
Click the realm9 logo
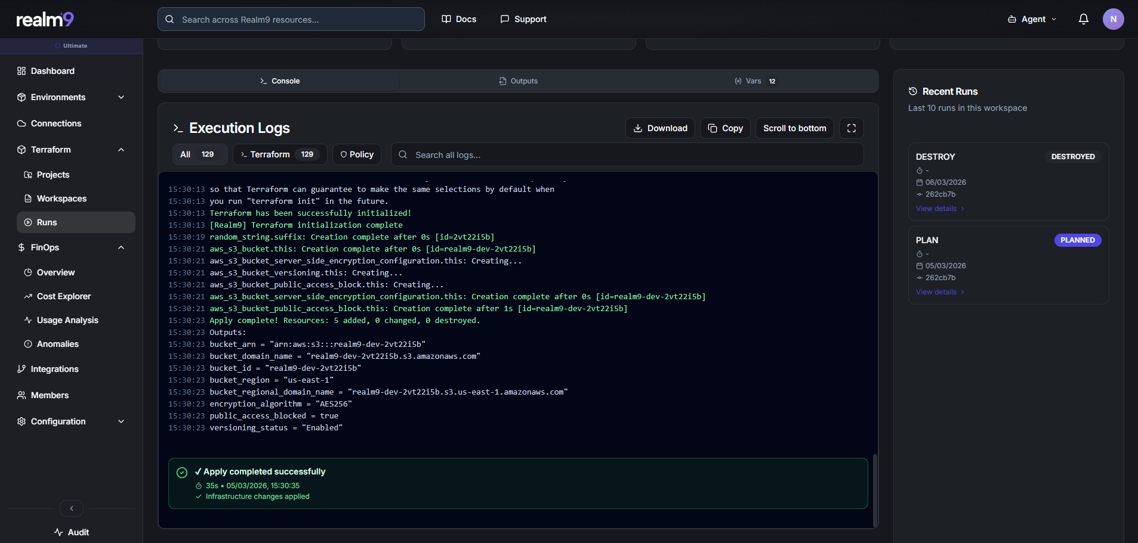45,20
